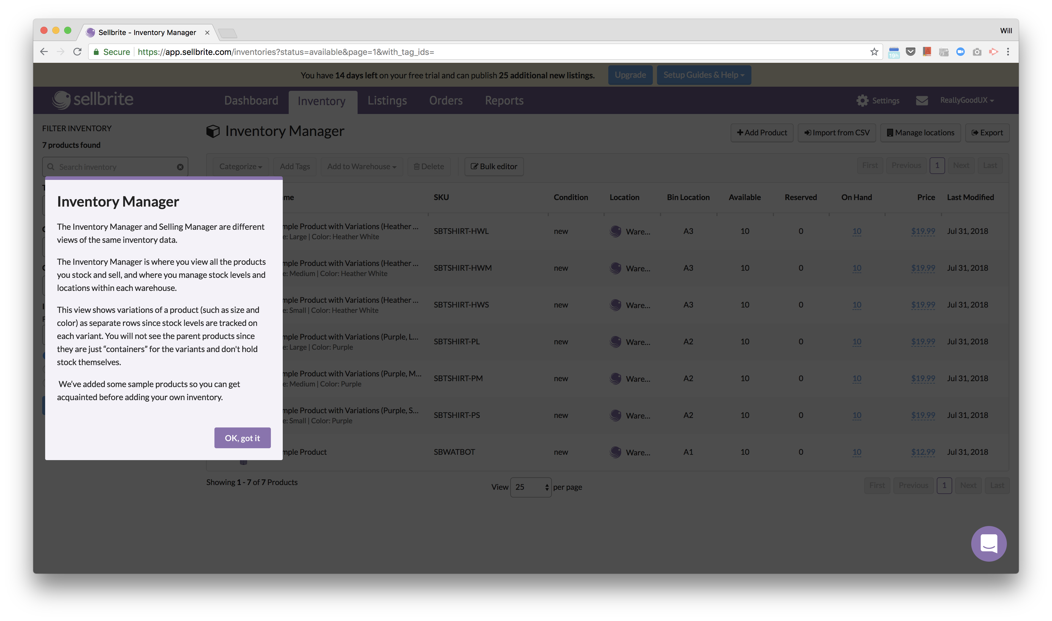1052x621 pixels.
Task: Bookmark this page with the star icon
Action: [874, 51]
